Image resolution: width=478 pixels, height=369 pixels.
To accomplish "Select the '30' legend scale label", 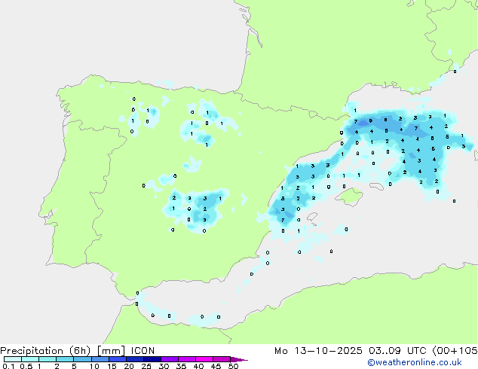I will coord(164,366).
